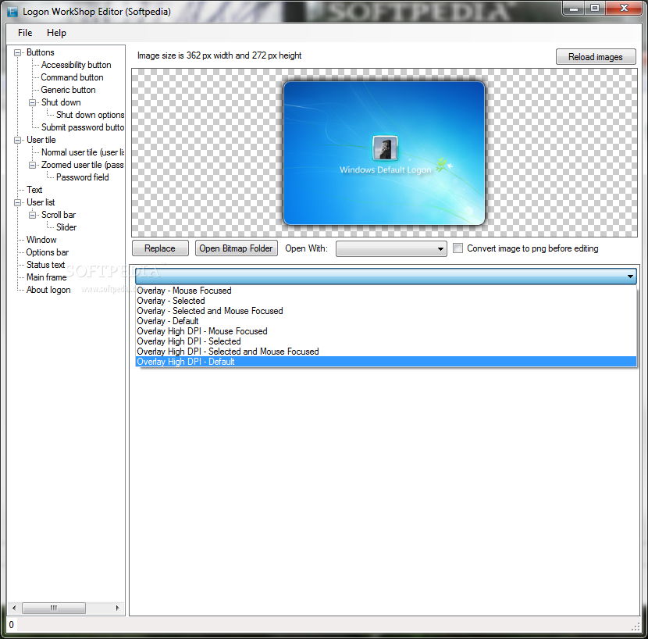
Task: Choose Overlay - Selected option
Action: pos(386,301)
